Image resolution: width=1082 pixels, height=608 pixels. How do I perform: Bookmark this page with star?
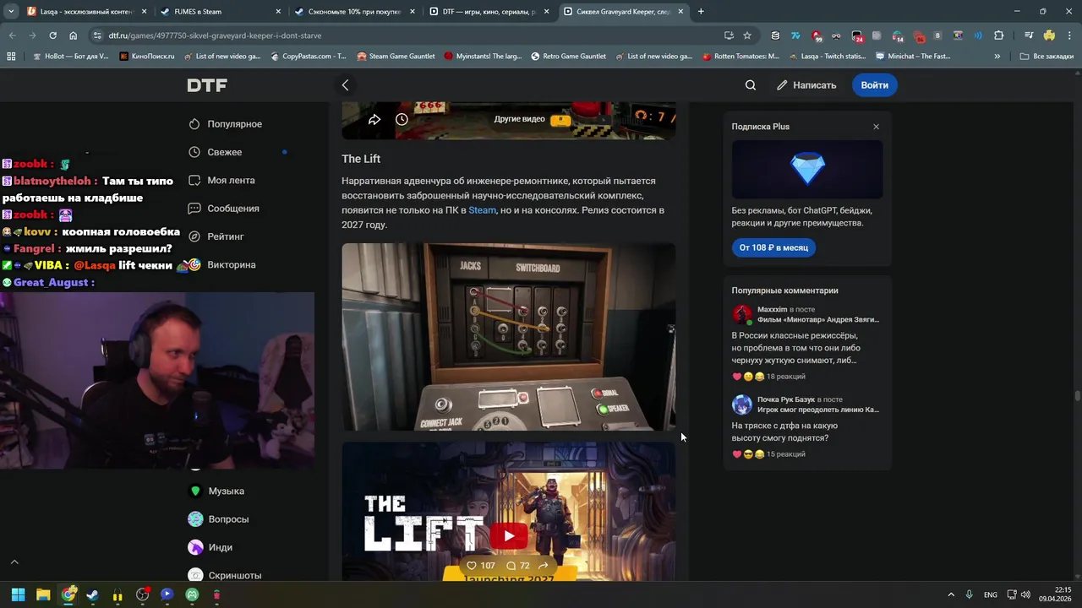747,35
